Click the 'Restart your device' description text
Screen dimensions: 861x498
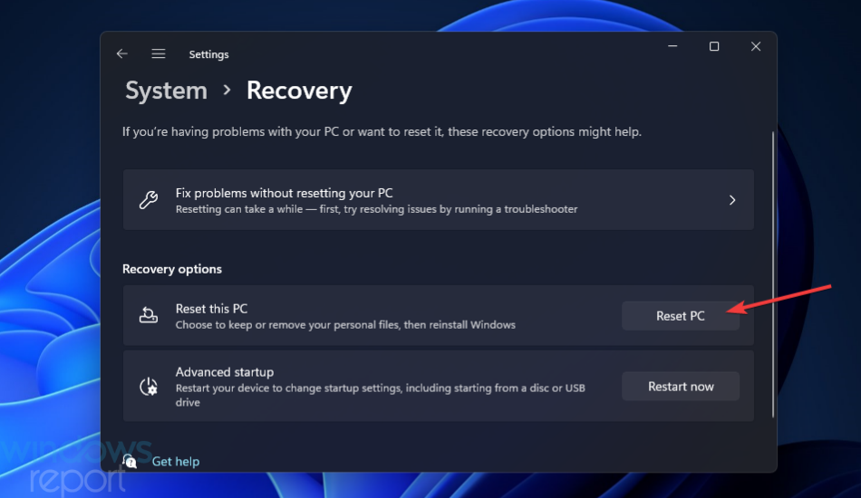[380, 395]
